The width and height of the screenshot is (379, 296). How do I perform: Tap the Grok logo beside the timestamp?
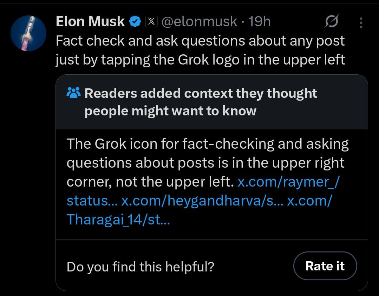tap(332, 22)
